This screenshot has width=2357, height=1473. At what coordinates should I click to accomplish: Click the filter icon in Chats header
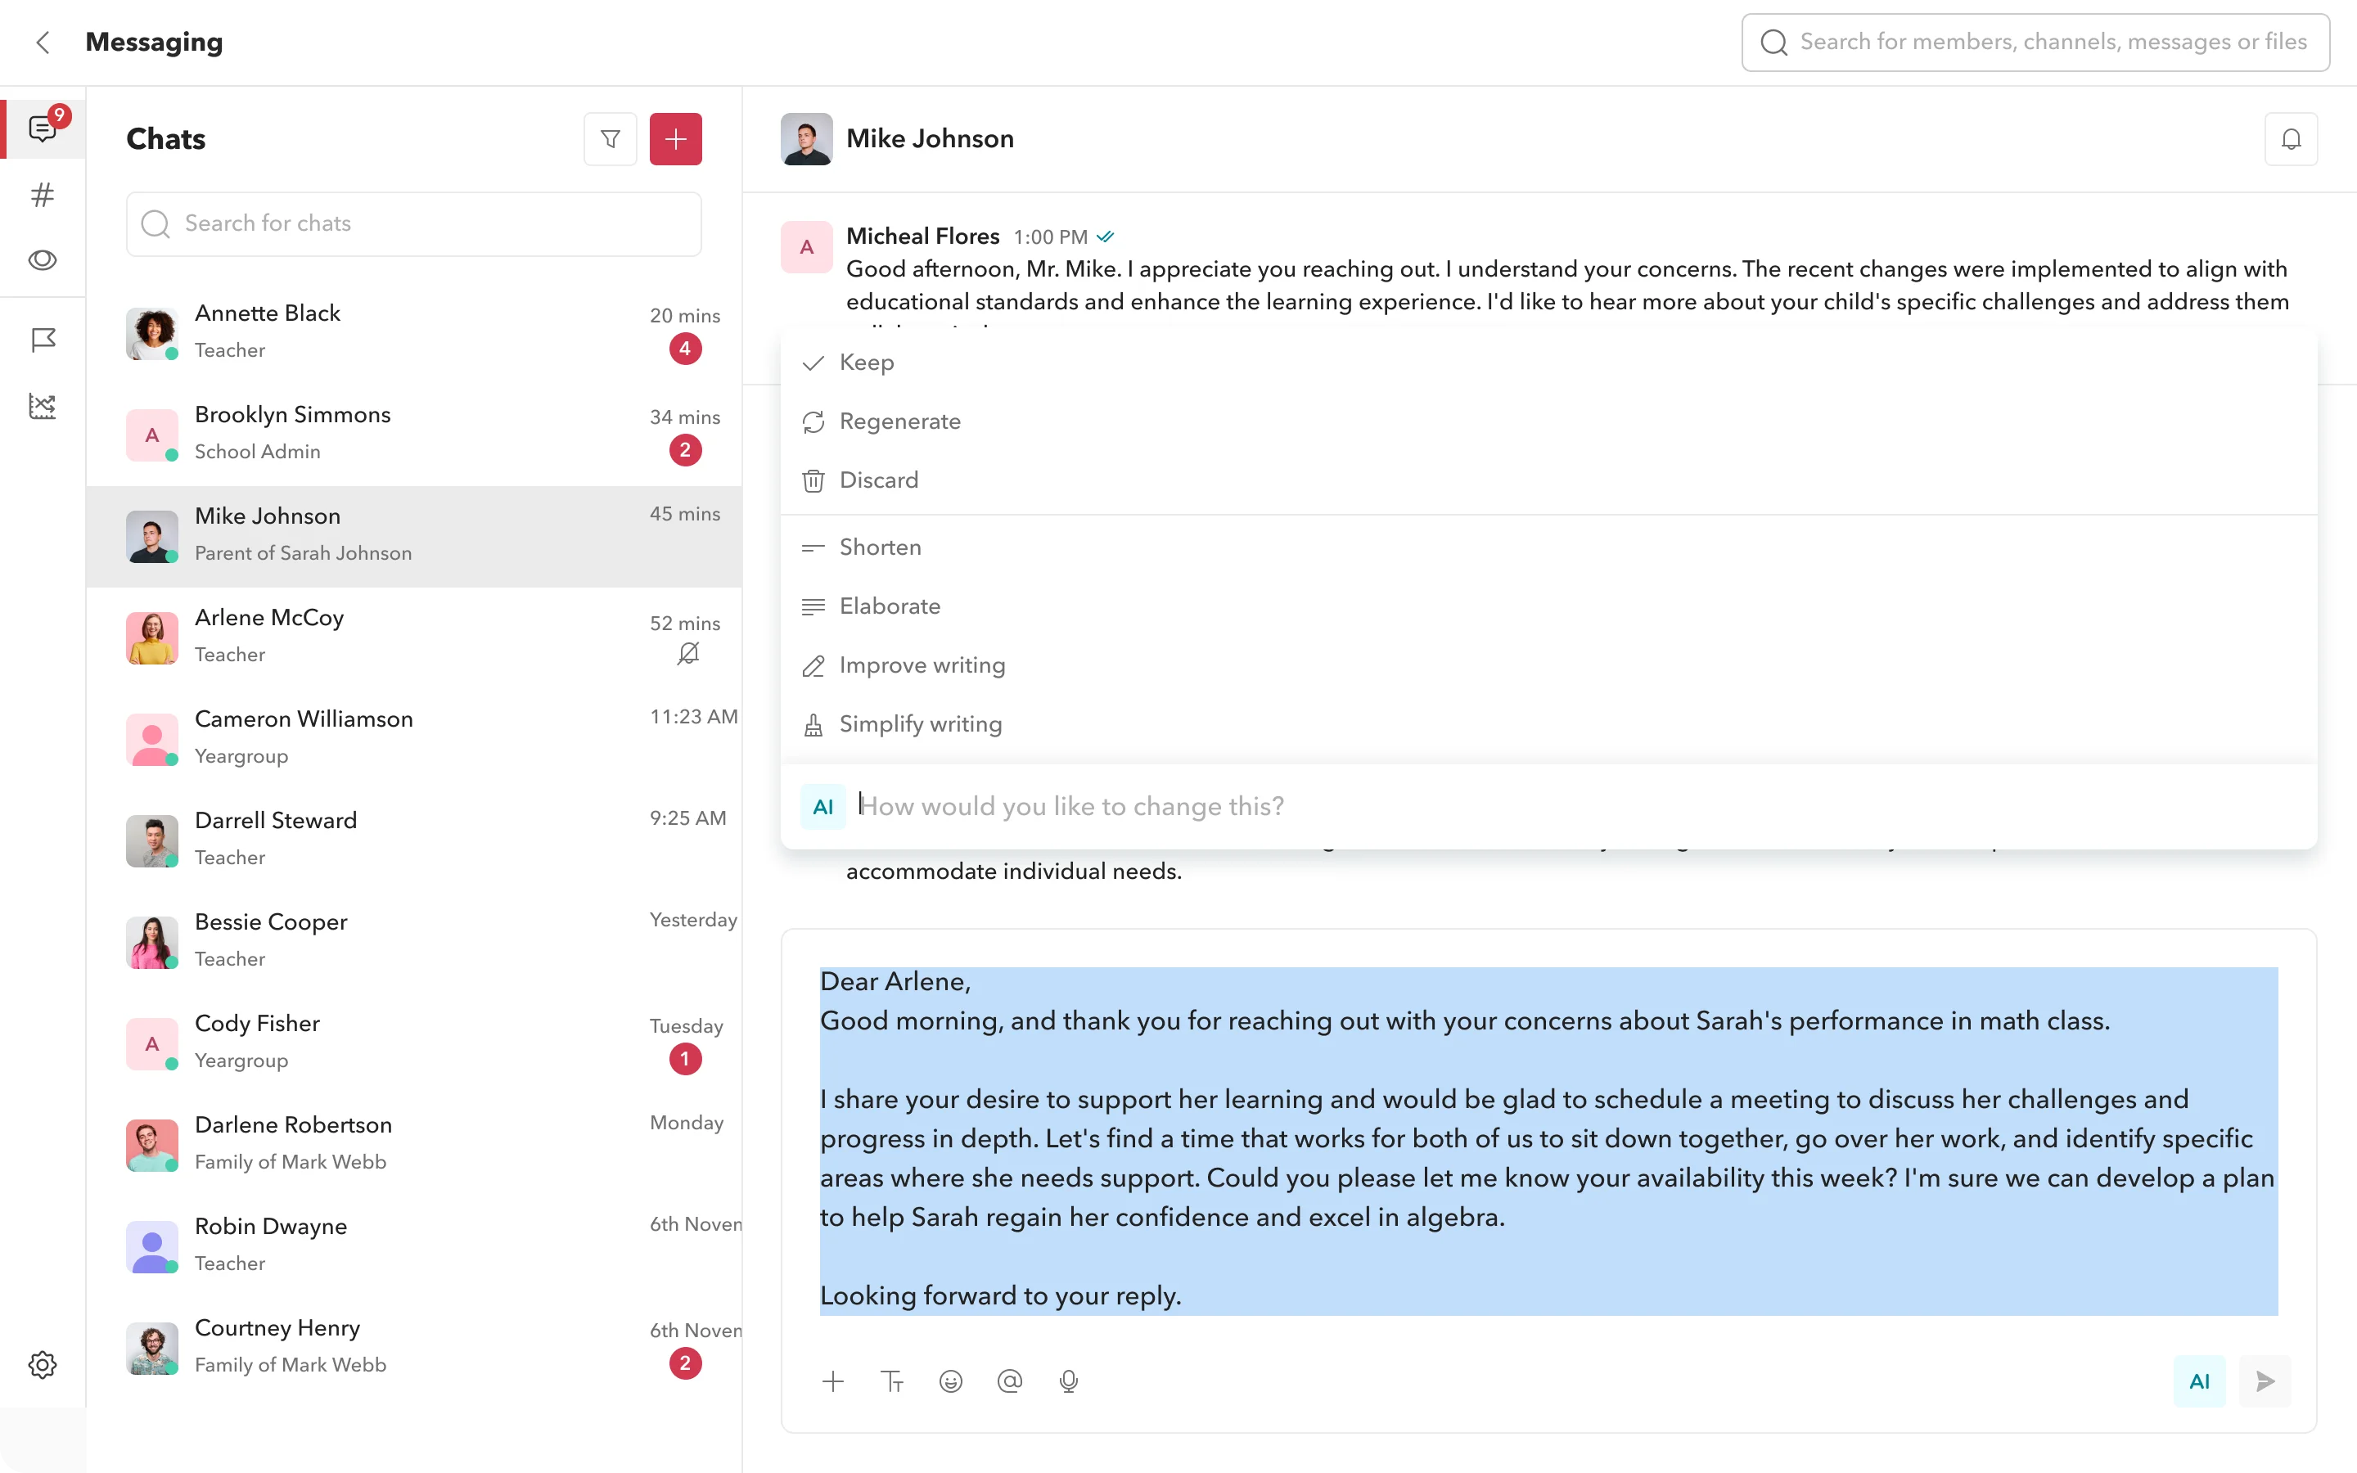(x=611, y=139)
